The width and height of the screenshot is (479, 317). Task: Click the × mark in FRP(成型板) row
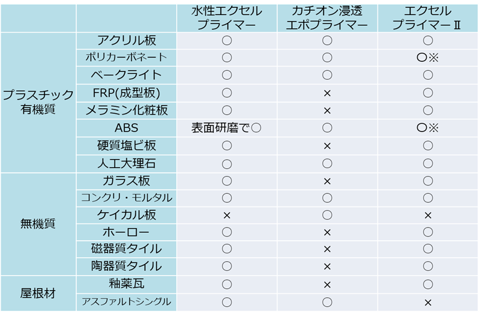coord(327,93)
